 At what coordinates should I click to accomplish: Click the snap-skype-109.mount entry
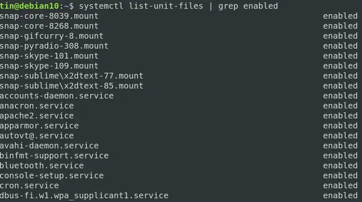tap(49, 66)
